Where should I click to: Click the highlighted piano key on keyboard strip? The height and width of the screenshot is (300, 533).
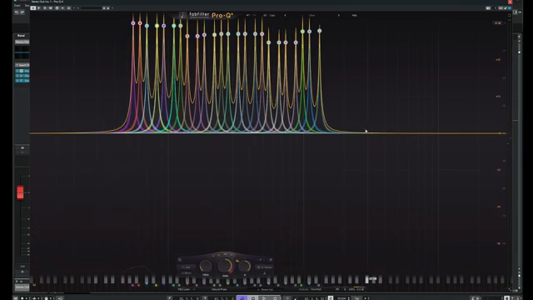pos(366,280)
